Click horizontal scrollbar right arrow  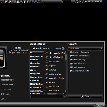pyautogui.click(x=63, y=93)
